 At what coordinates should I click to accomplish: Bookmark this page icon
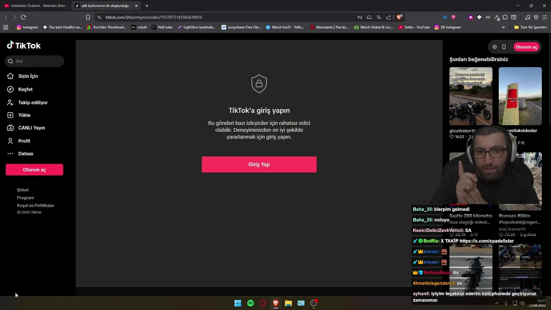click(x=88, y=17)
